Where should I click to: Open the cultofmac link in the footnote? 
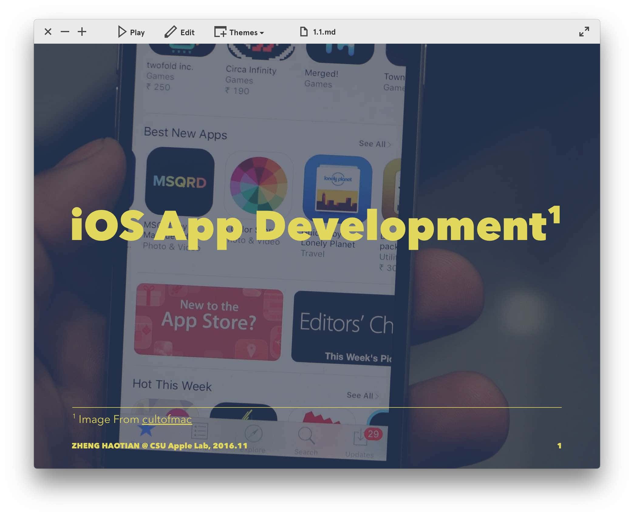[x=167, y=419]
